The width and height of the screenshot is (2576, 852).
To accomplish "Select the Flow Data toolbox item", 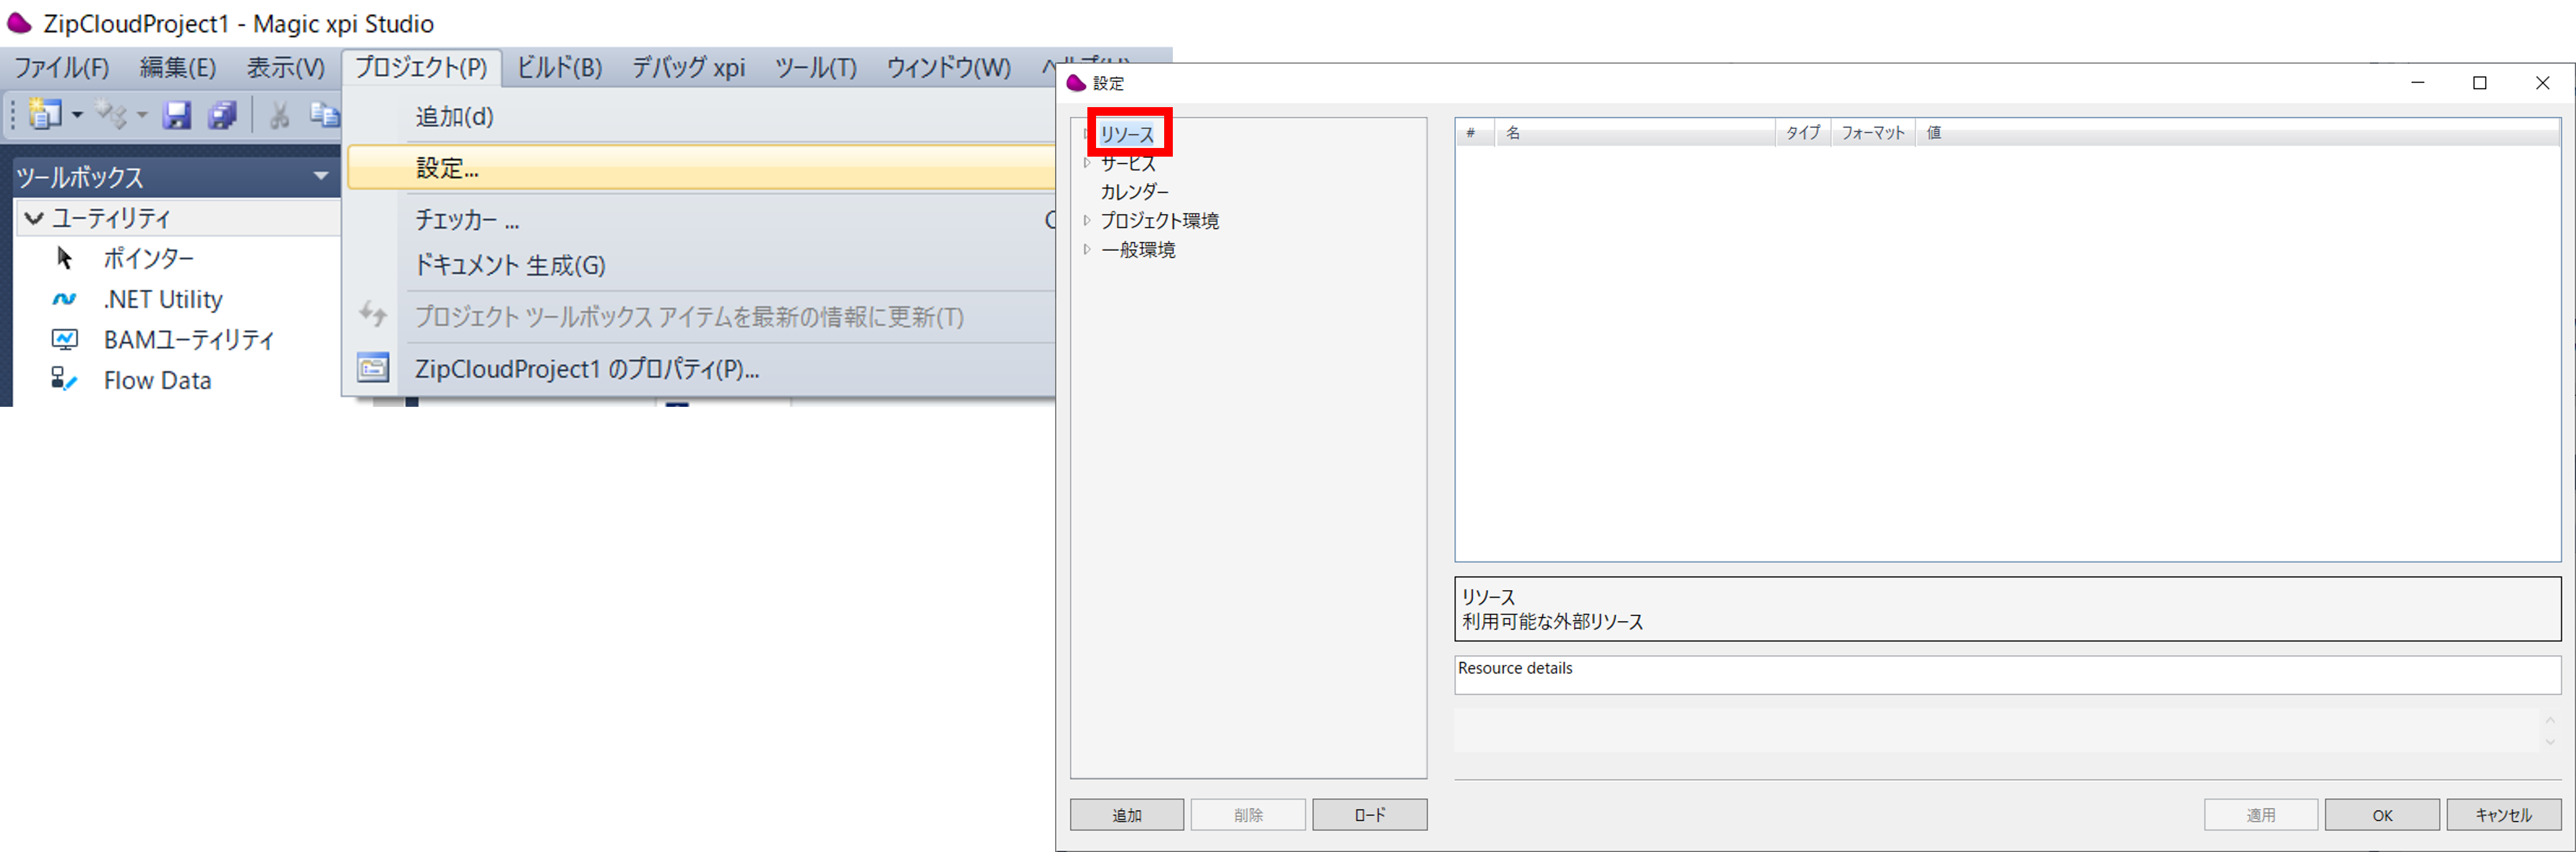I will pos(157,380).
